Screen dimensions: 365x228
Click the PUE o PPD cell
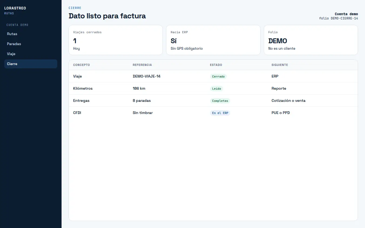pos(281,113)
